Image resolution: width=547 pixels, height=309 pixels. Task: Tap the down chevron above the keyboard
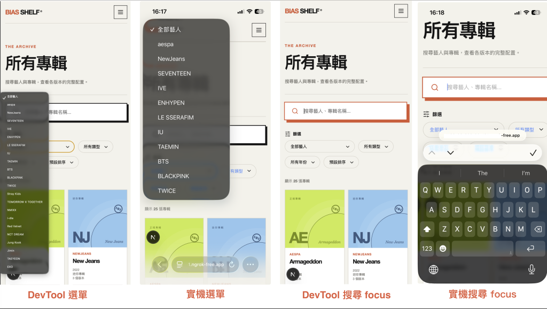450,152
